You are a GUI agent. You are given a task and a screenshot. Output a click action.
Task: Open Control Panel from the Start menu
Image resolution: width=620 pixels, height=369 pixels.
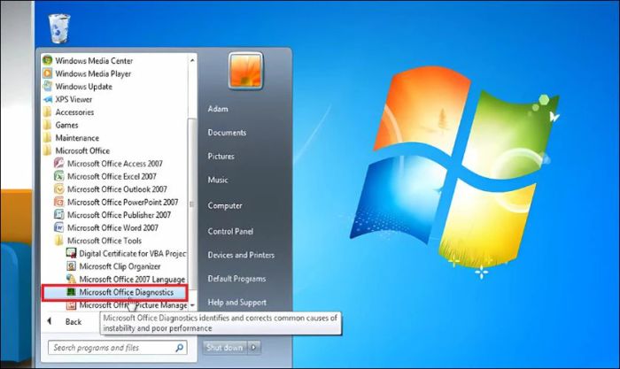(x=230, y=231)
